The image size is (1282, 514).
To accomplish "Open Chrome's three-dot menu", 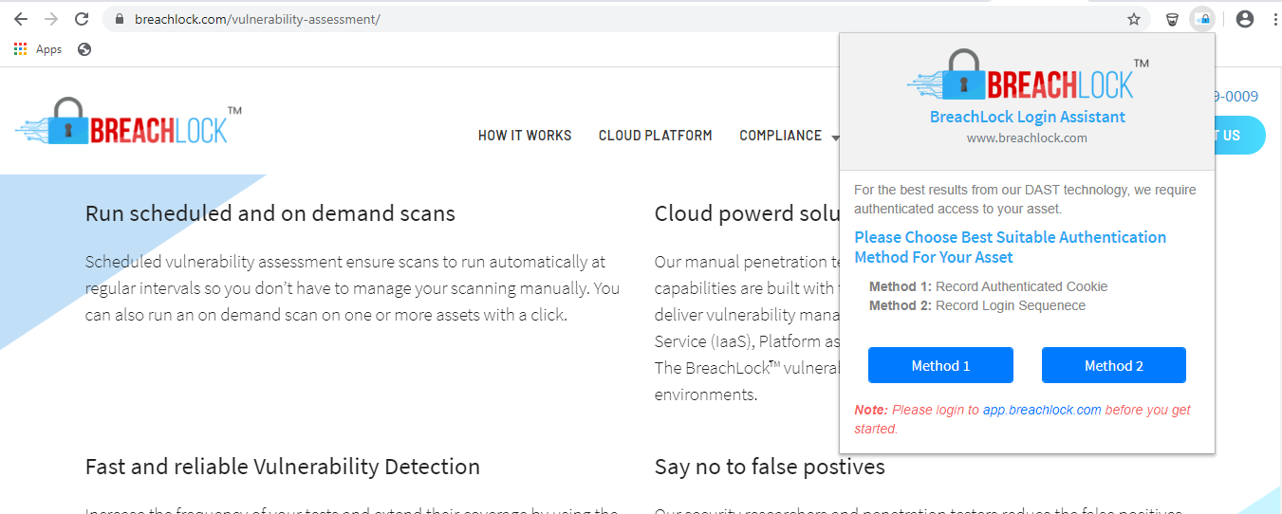I will tap(1273, 19).
